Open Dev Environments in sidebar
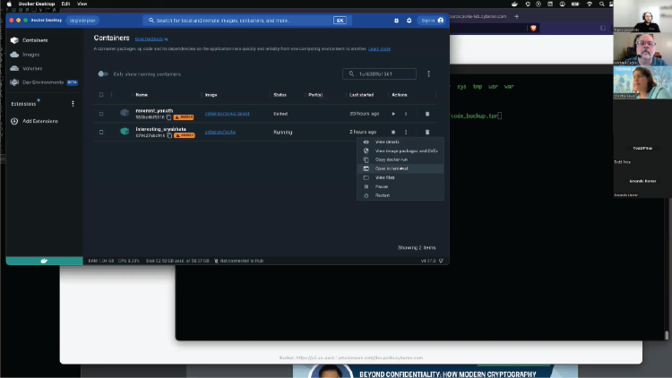Image resolution: width=672 pixels, height=378 pixels. (43, 82)
